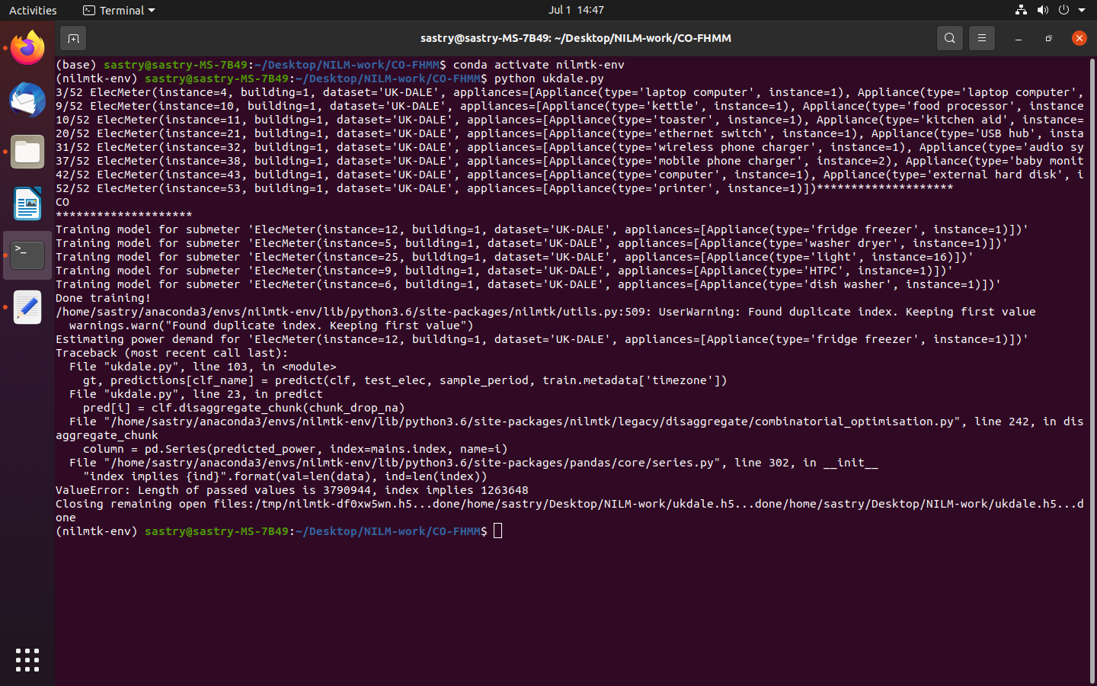Select the running Terminal icon in the dock
The width and height of the screenshot is (1097, 686).
[27, 255]
